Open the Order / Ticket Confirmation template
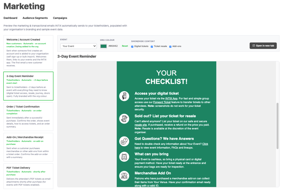 coord(29,116)
